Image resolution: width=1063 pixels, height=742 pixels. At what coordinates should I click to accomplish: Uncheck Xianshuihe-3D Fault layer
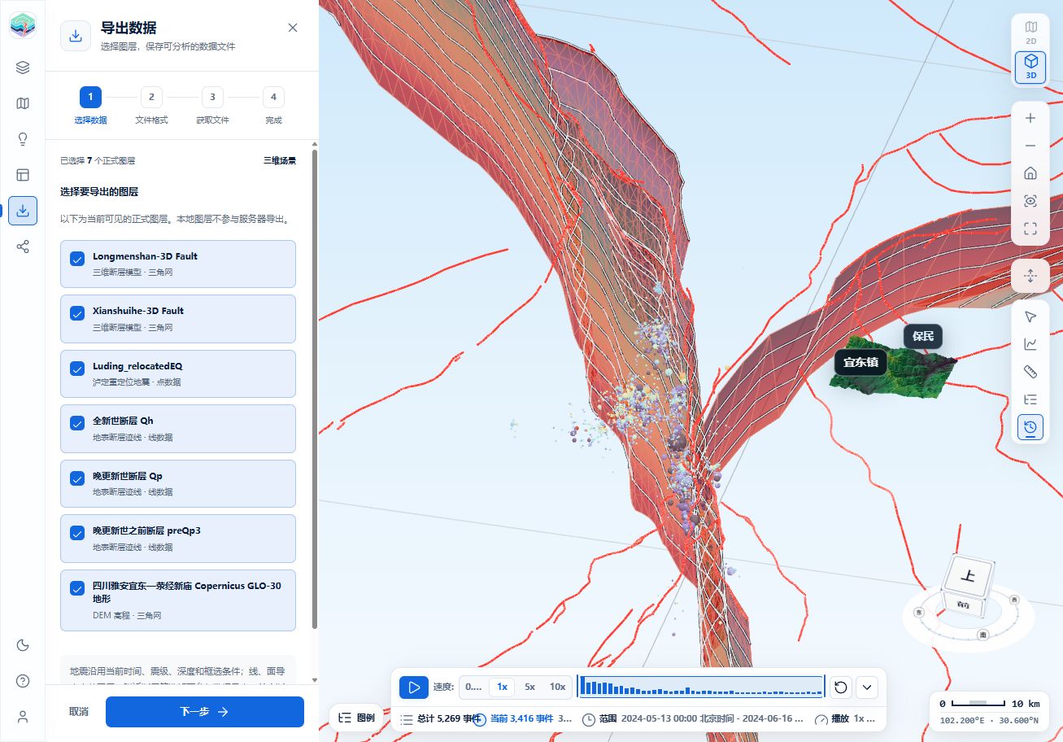[77, 313]
